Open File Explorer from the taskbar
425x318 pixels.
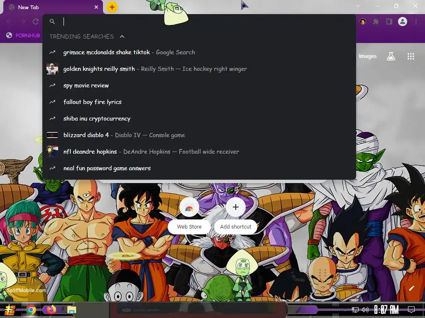72,310
